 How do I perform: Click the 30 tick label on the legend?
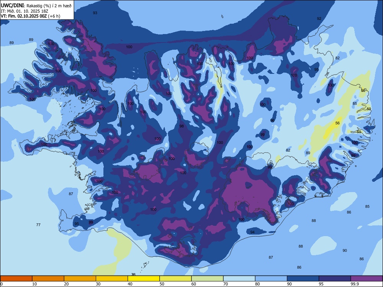click(x=98, y=284)
